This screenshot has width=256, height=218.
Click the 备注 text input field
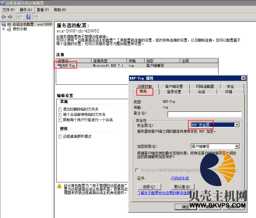point(204,114)
